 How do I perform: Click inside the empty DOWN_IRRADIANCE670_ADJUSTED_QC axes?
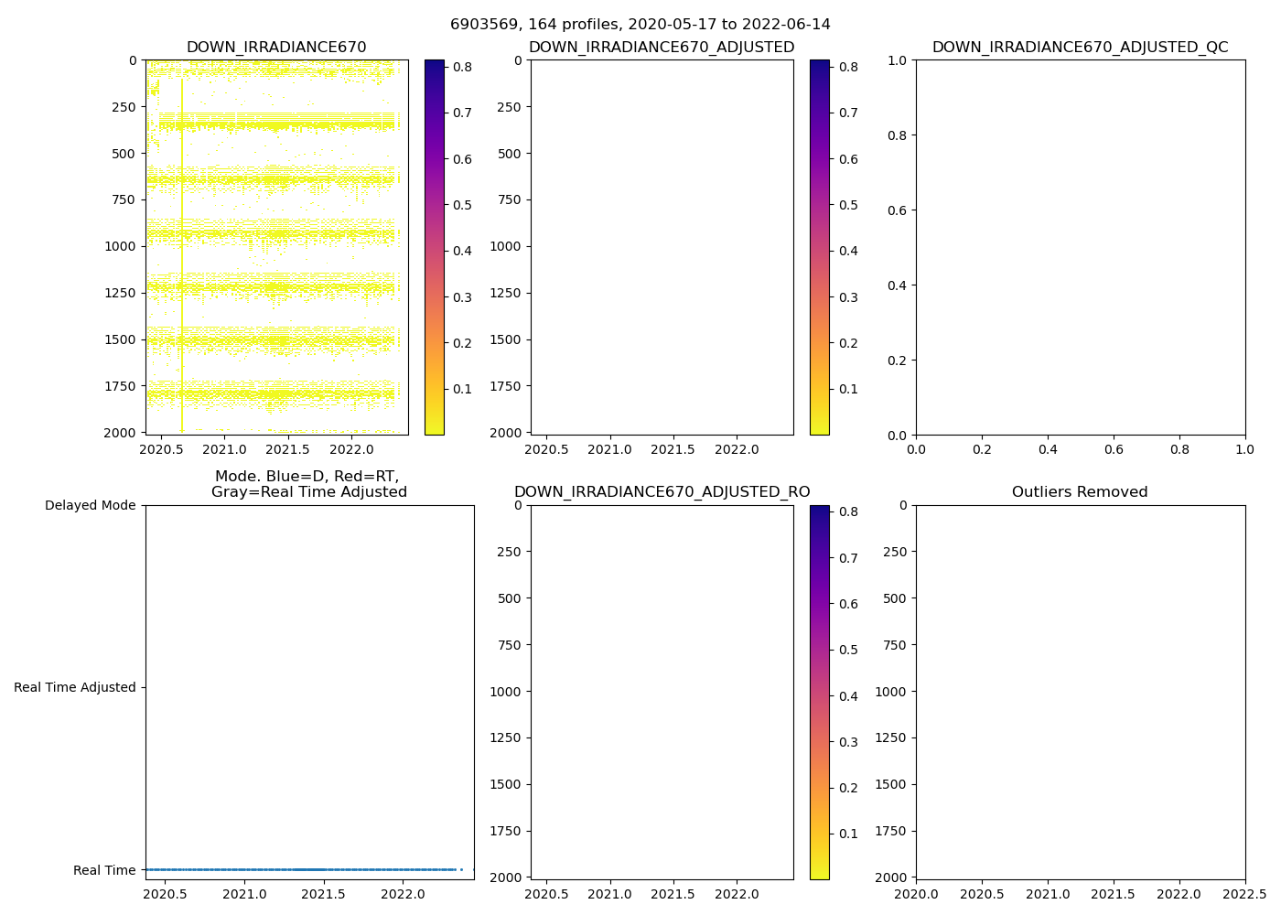click(x=1080, y=247)
